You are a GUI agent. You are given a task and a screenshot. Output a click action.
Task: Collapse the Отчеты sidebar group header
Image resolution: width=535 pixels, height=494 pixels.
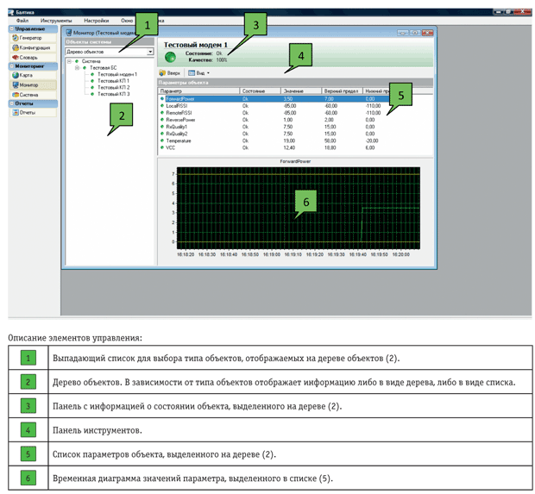pyautogui.click(x=12, y=103)
